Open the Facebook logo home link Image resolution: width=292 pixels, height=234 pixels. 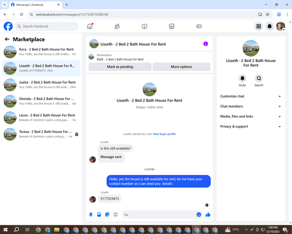(8, 26)
